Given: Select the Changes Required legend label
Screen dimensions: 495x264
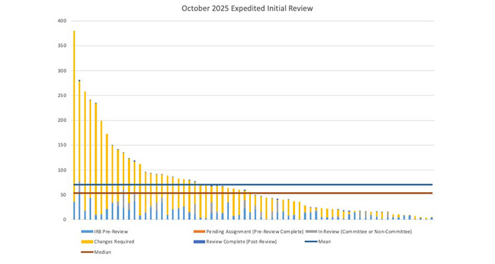Looking at the screenshot, I should click(114, 242).
